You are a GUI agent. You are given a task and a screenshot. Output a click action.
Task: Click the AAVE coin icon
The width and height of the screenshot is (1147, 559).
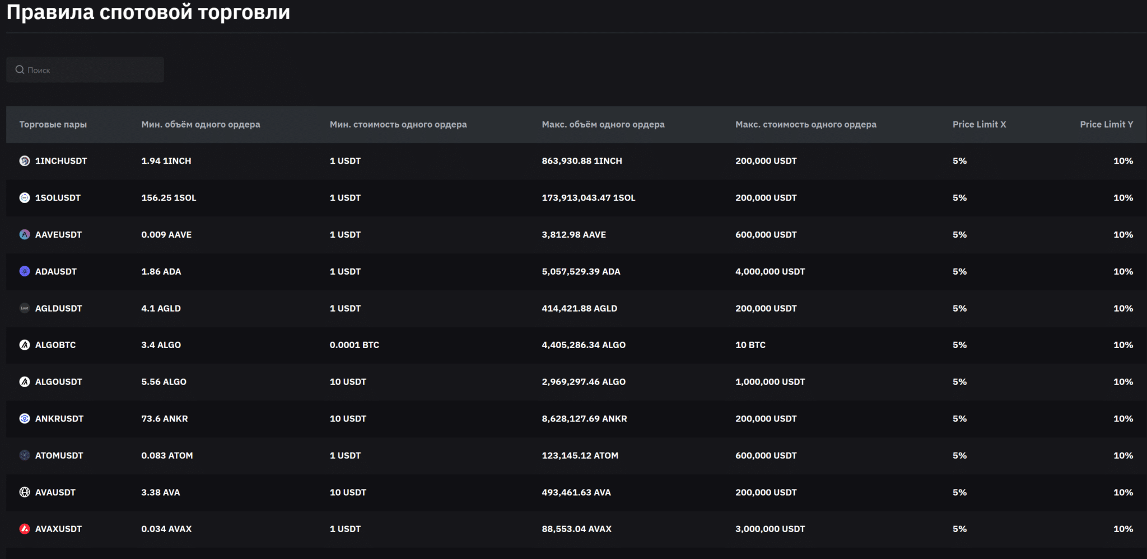25,234
